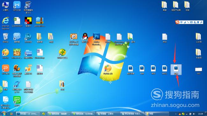Launch the Adobe Photoshop desktop shortcut
207x116 pixels.
(x=96, y=39)
